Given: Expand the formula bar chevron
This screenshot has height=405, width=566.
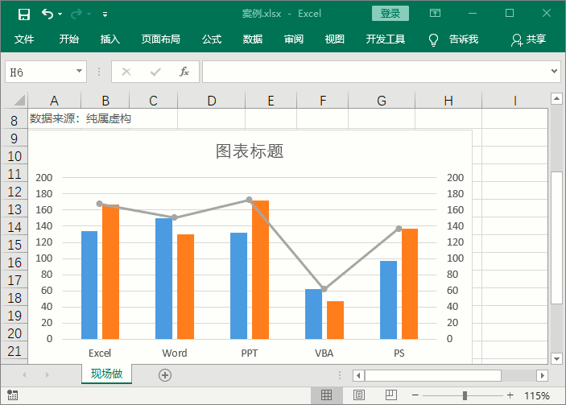Looking at the screenshot, I should 554,71.
